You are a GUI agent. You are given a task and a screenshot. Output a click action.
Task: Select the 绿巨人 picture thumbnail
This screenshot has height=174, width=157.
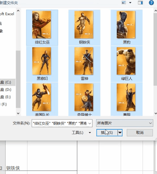(x=126, y=61)
